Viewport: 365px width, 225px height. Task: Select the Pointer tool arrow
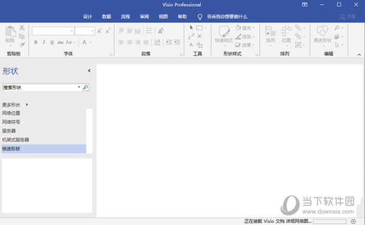(x=192, y=28)
